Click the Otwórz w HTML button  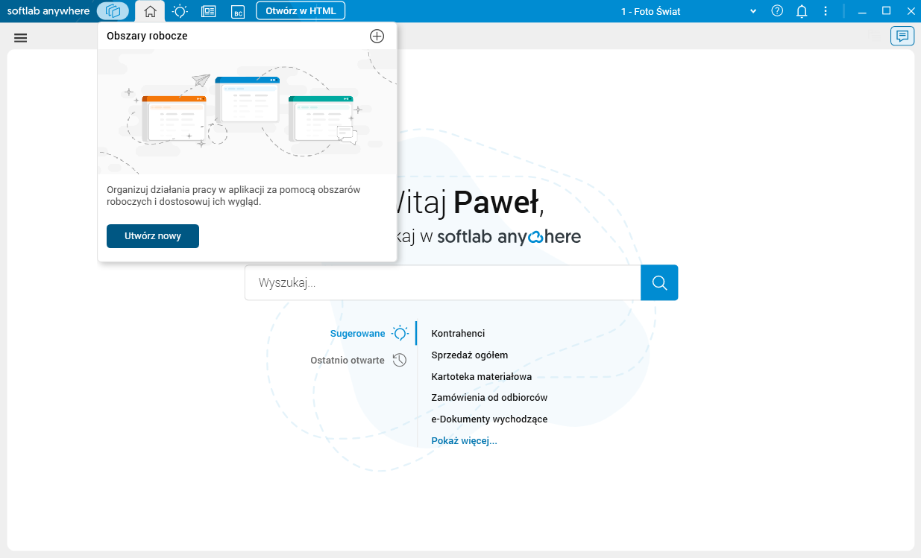pyautogui.click(x=301, y=10)
